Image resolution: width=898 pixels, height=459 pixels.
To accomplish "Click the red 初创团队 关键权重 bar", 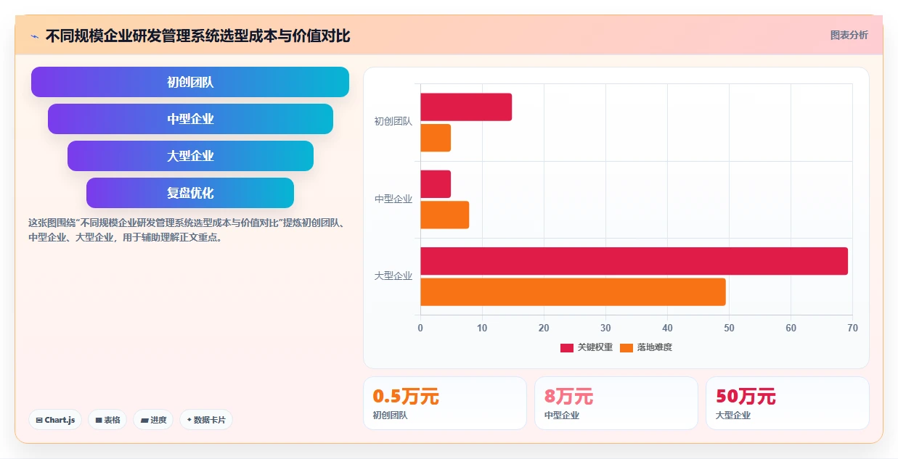I will pyautogui.click(x=466, y=107).
